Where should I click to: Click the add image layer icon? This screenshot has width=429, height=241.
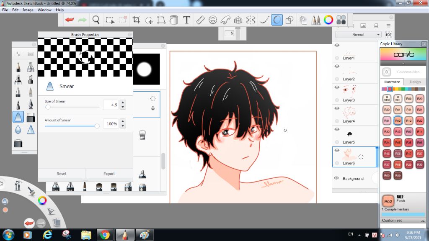[x=363, y=26]
